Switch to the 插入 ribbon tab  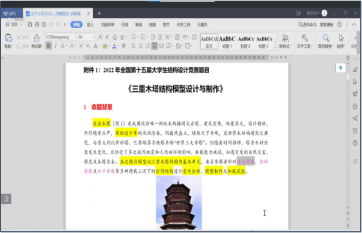click(x=90, y=25)
